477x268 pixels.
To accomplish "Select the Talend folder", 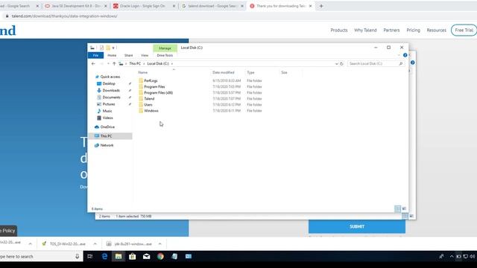I will tap(149, 99).
